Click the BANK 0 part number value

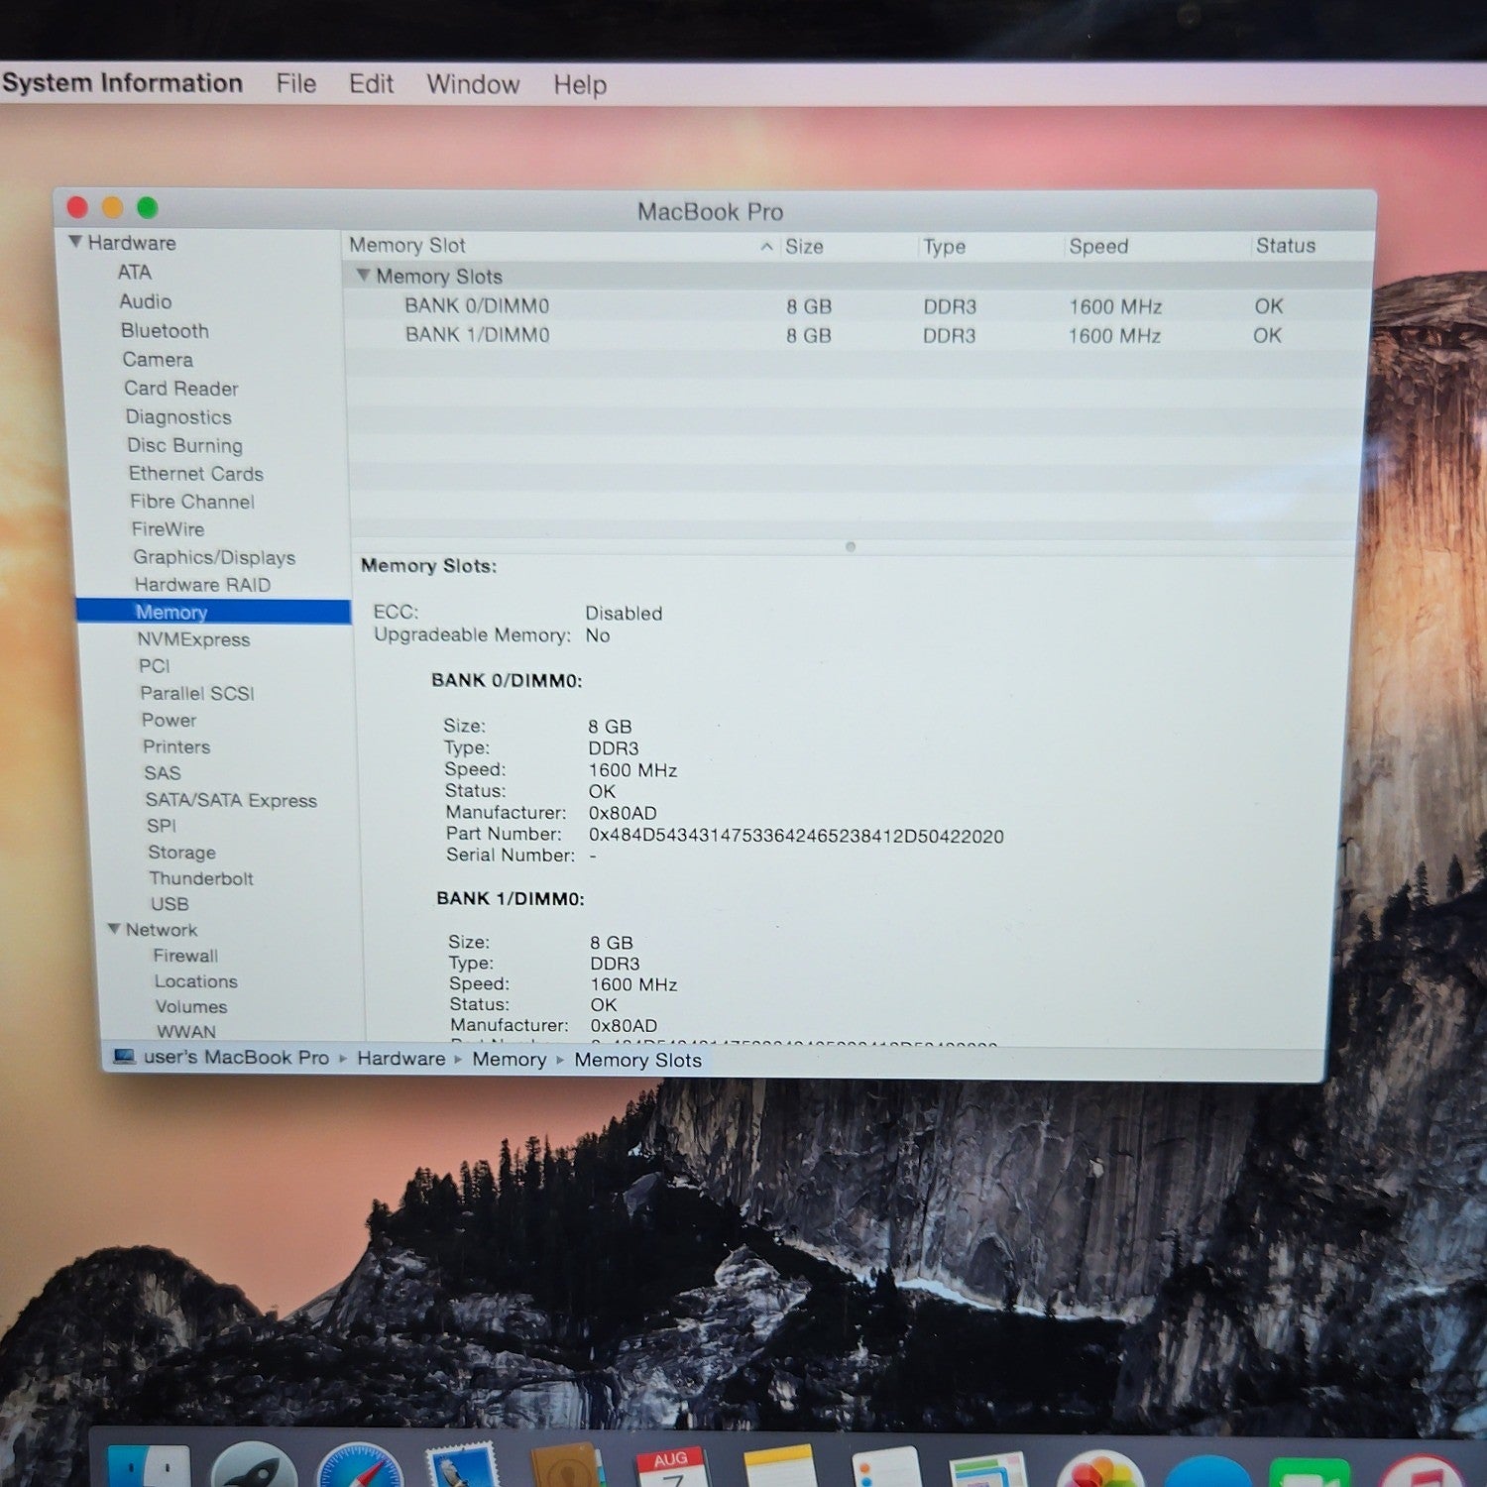click(796, 836)
